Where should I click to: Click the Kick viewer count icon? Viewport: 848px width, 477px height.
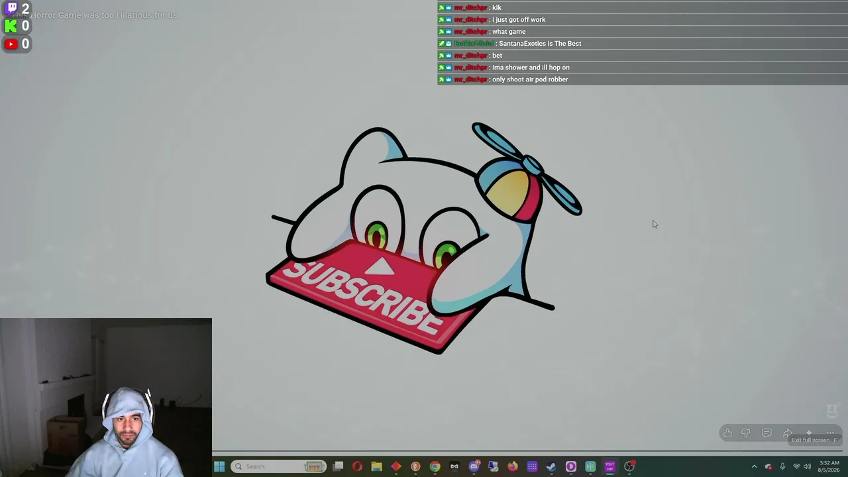(11, 26)
